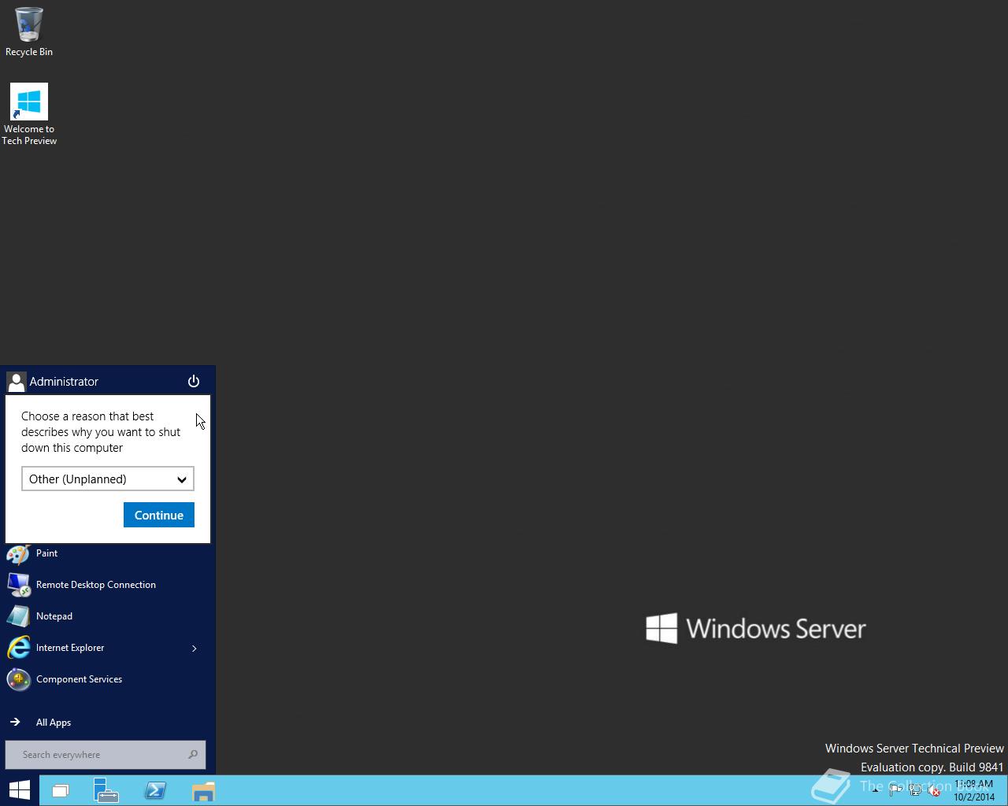Screen dimensions: 1008x806
Task: Click the Administrator account name
Action: click(x=64, y=382)
